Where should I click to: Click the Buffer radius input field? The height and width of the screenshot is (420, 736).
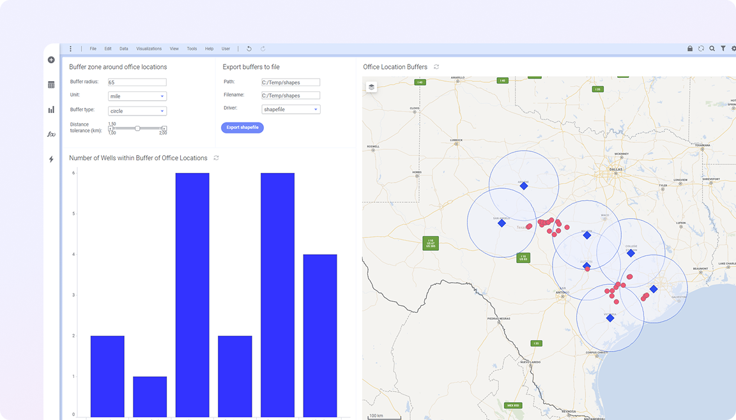137,82
